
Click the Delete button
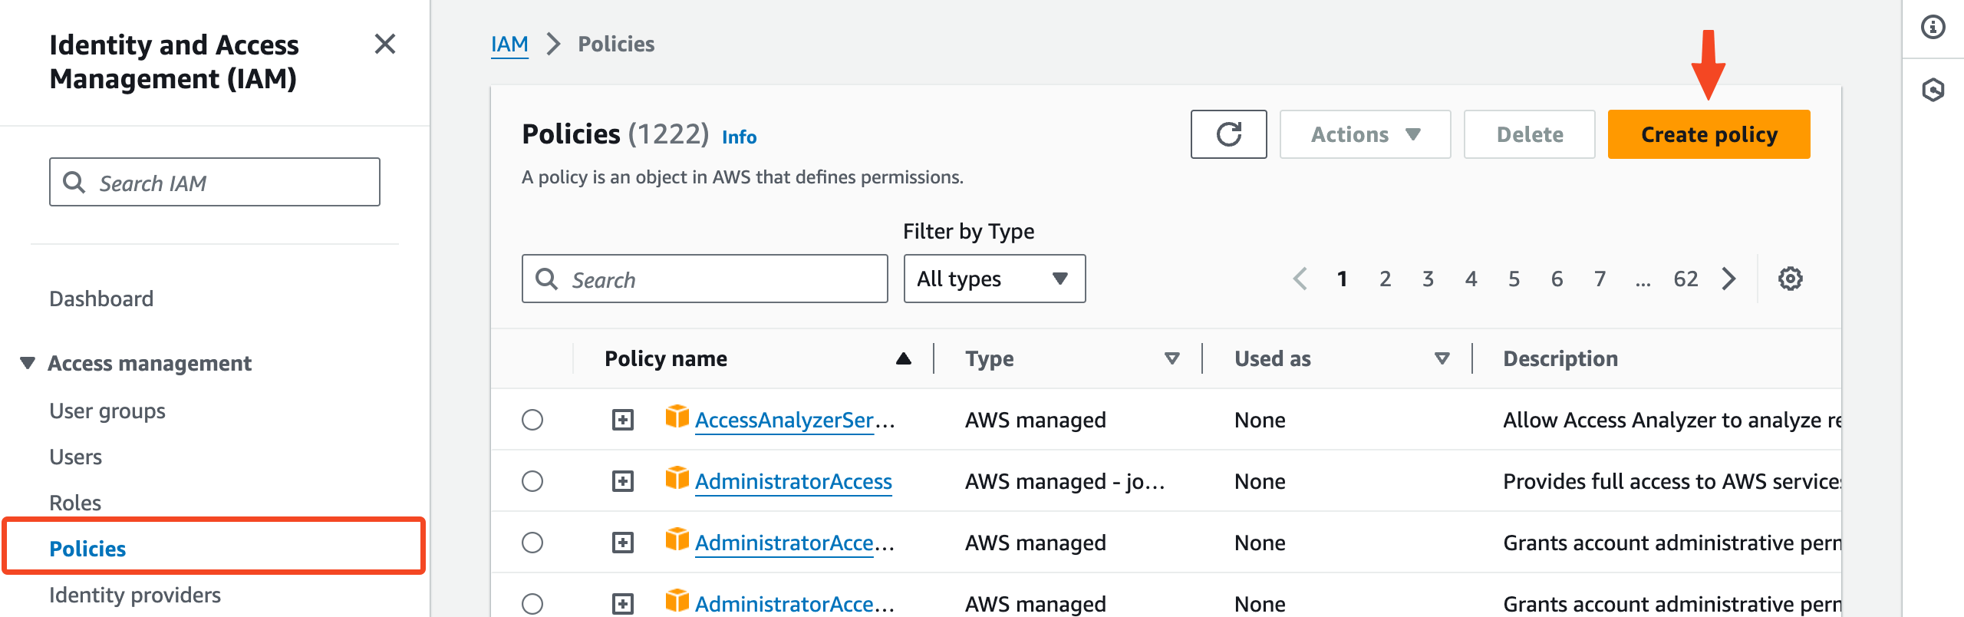pos(1529,134)
